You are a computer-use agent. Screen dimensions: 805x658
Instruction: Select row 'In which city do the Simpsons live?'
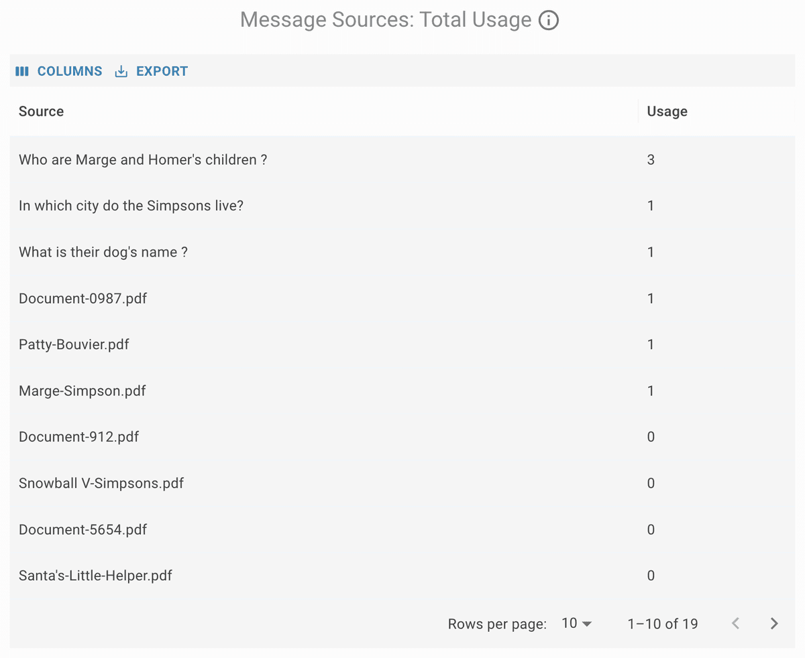pos(402,206)
